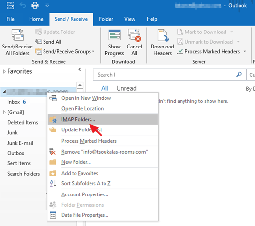The width and height of the screenshot is (255, 226).
Task: Click the Download Headers button
Action: click(x=163, y=42)
